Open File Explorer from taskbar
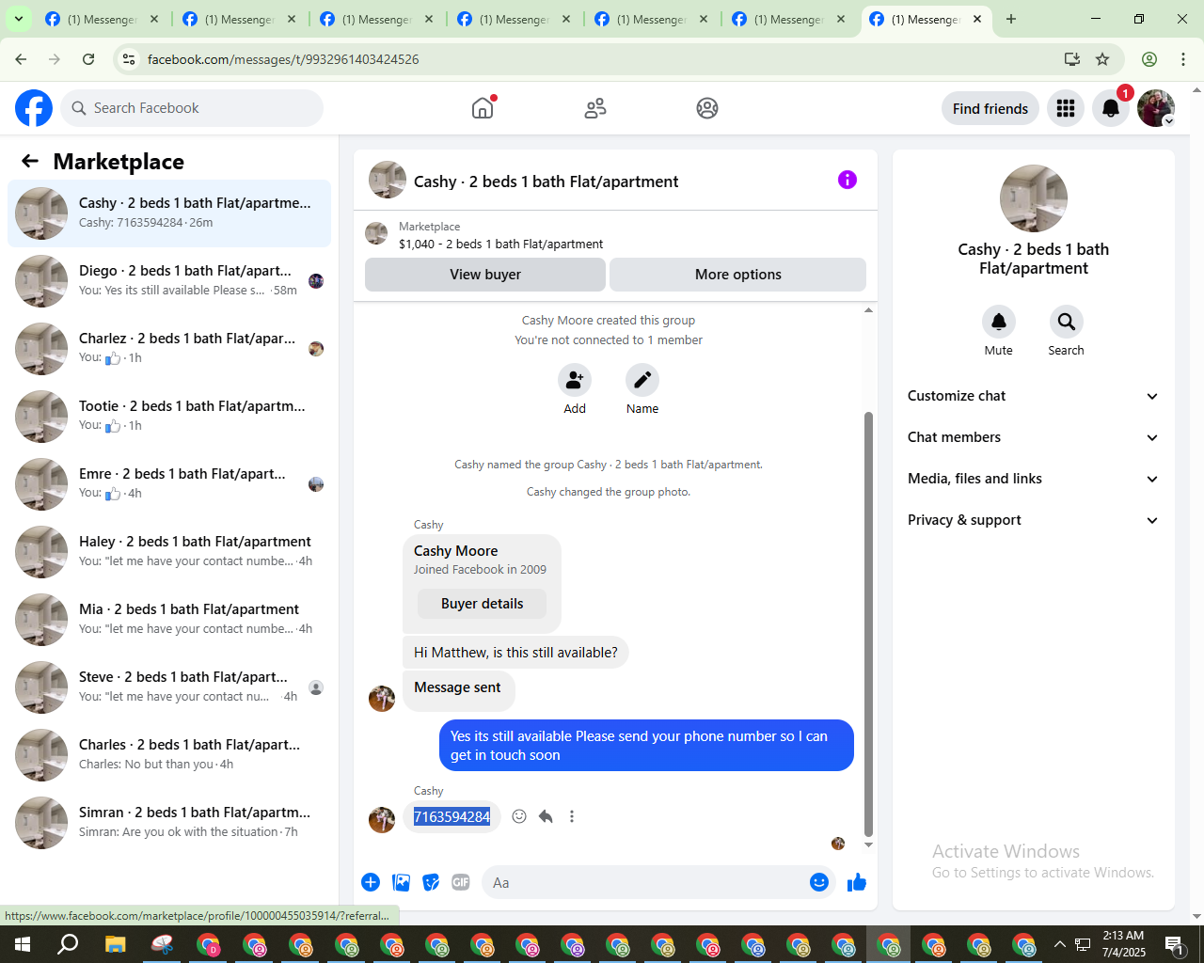The image size is (1204, 963). coord(115,944)
